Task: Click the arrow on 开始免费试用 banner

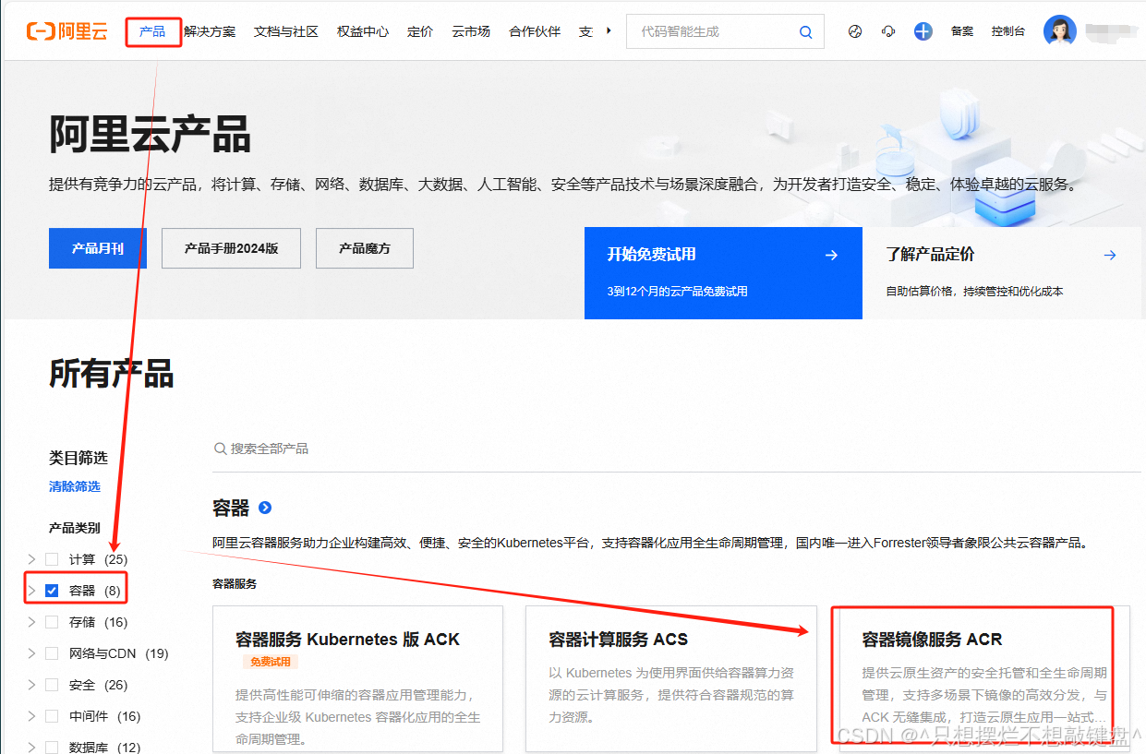Action: (x=831, y=255)
